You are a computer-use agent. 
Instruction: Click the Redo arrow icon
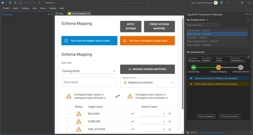32,3
